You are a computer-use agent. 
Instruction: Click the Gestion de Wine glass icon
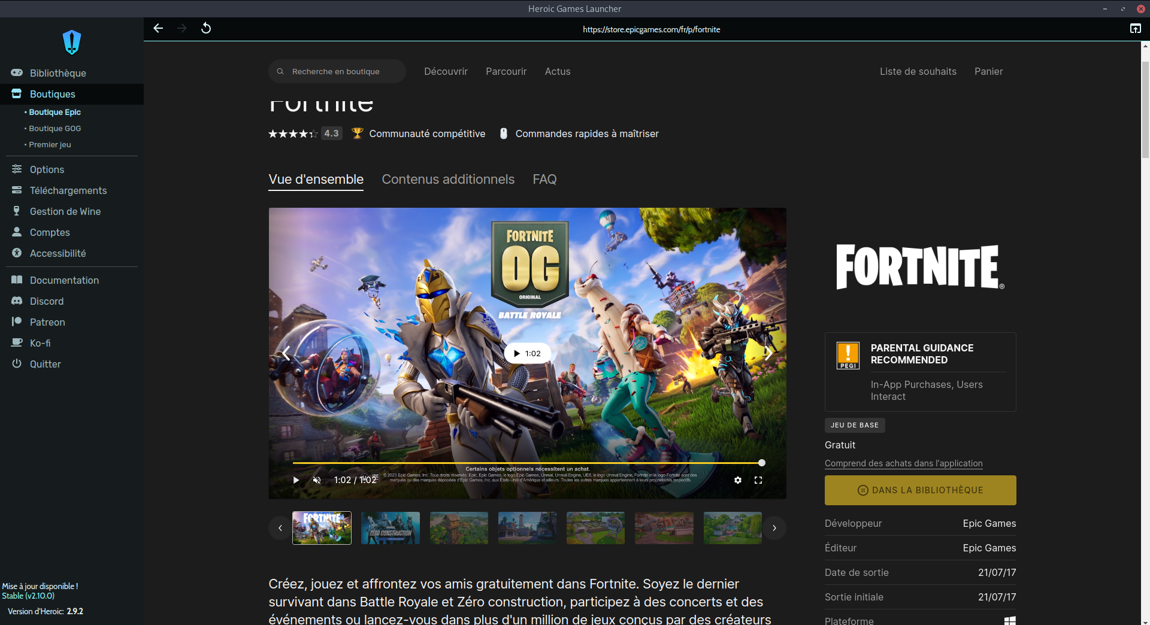[x=17, y=211]
